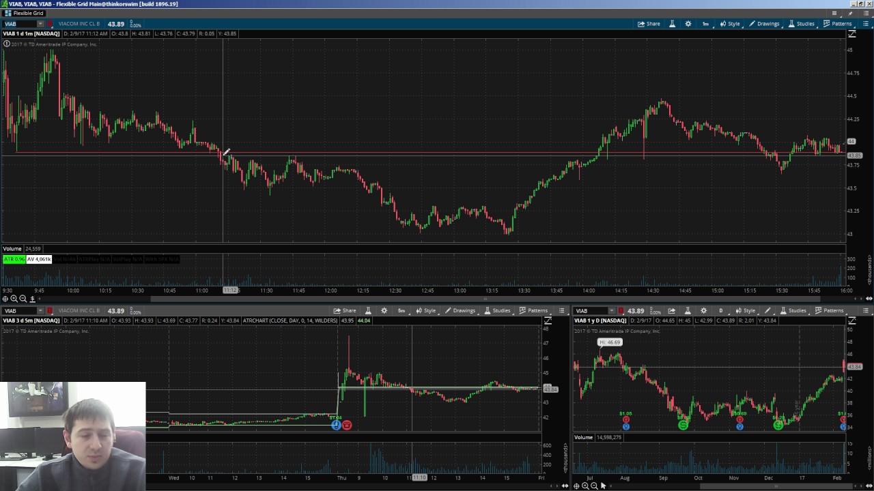Click the expand arrows at bottom-right chart corner
This screenshot has width=874, height=491.
coord(869,486)
